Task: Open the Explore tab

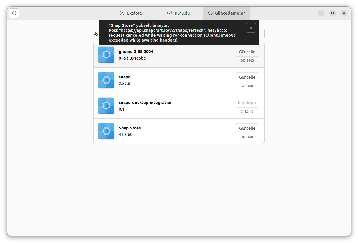Action: click(131, 13)
